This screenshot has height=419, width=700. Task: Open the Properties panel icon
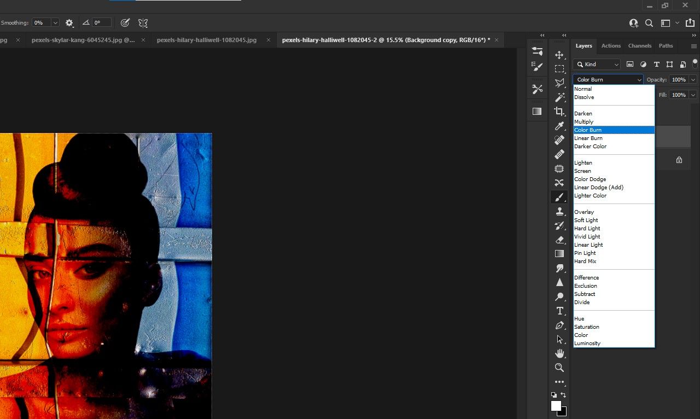[x=537, y=51]
